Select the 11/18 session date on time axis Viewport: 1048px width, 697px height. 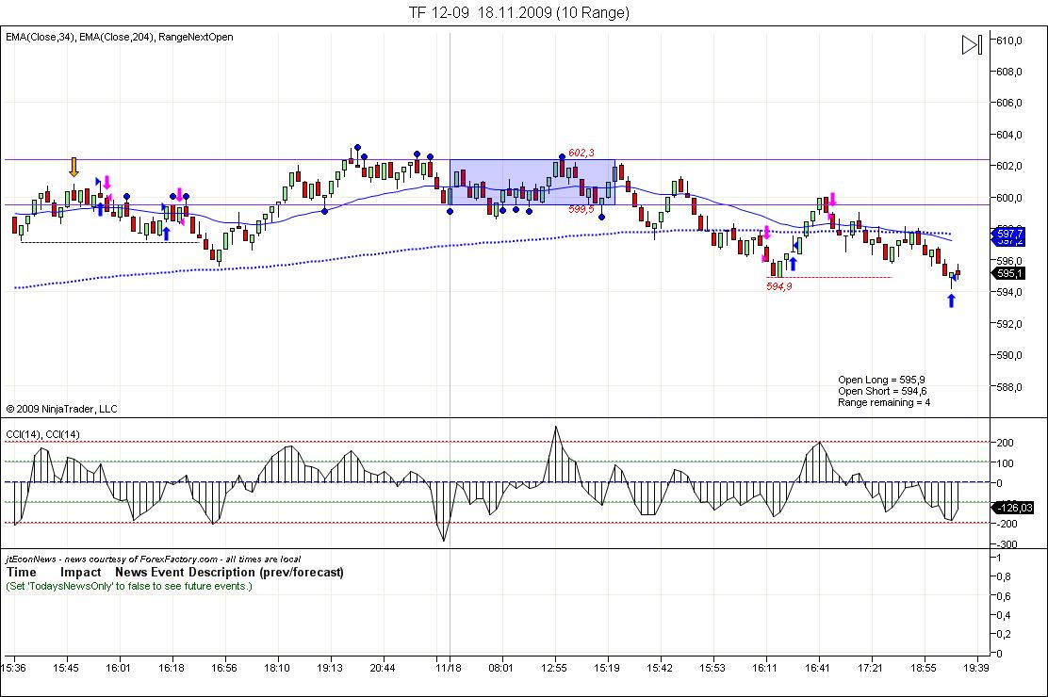449,668
